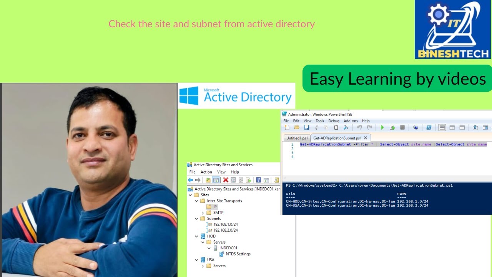
Task: Click Show Command Window icon in ISE
Action: click(x=475, y=127)
